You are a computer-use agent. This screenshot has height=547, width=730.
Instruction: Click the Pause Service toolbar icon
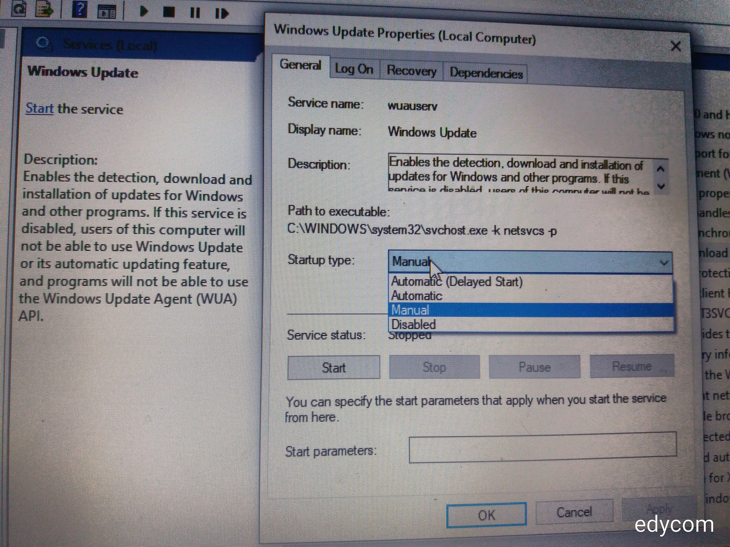[195, 13]
